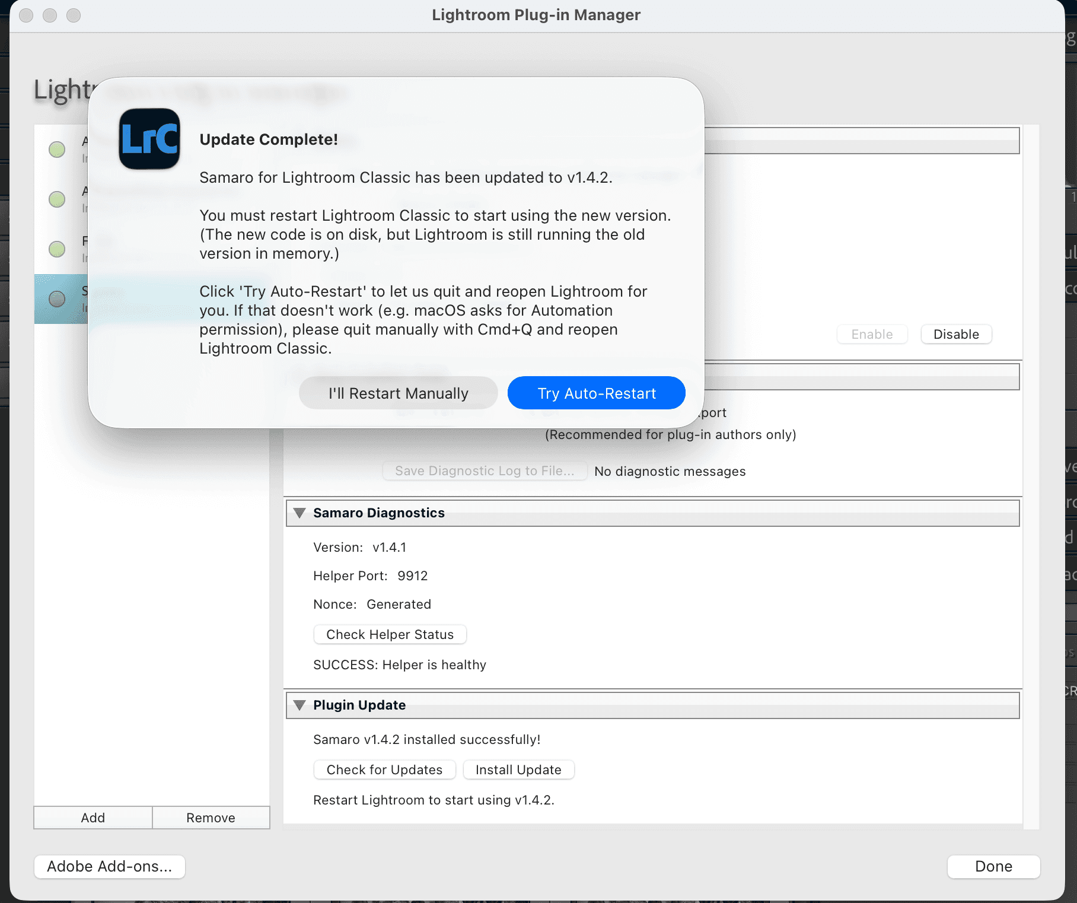Click the Disable plug-in button
Image resolution: width=1077 pixels, height=903 pixels.
[x=956, y=334]
